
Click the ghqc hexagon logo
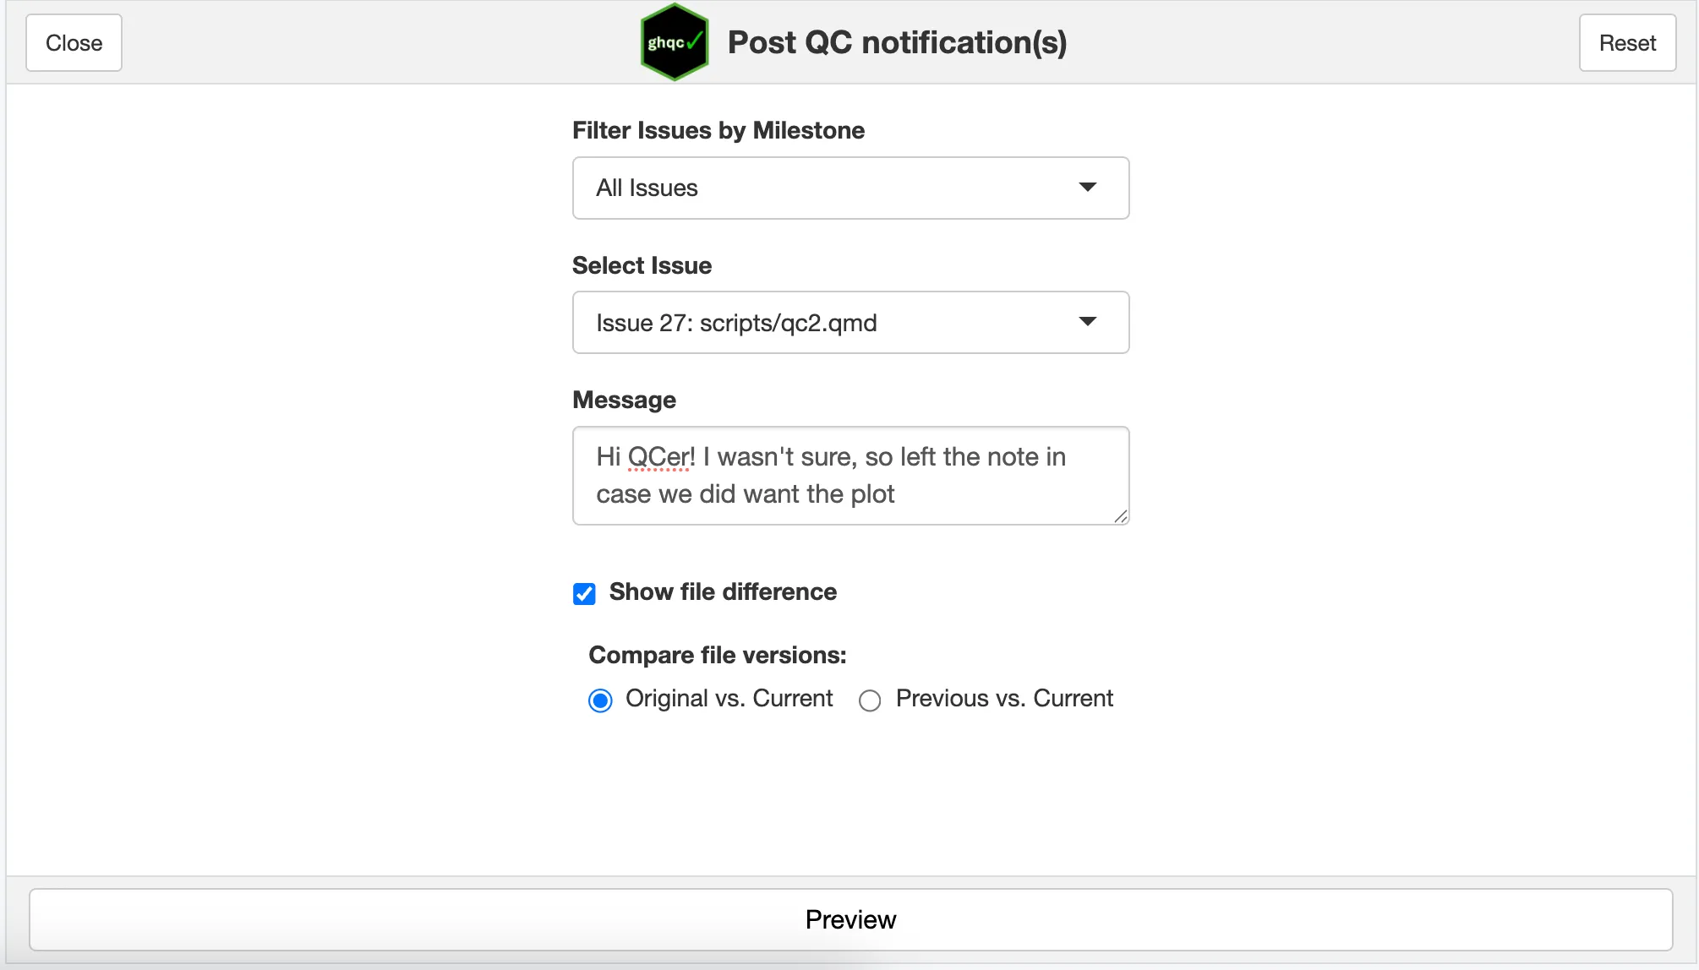tap(674, 42)
